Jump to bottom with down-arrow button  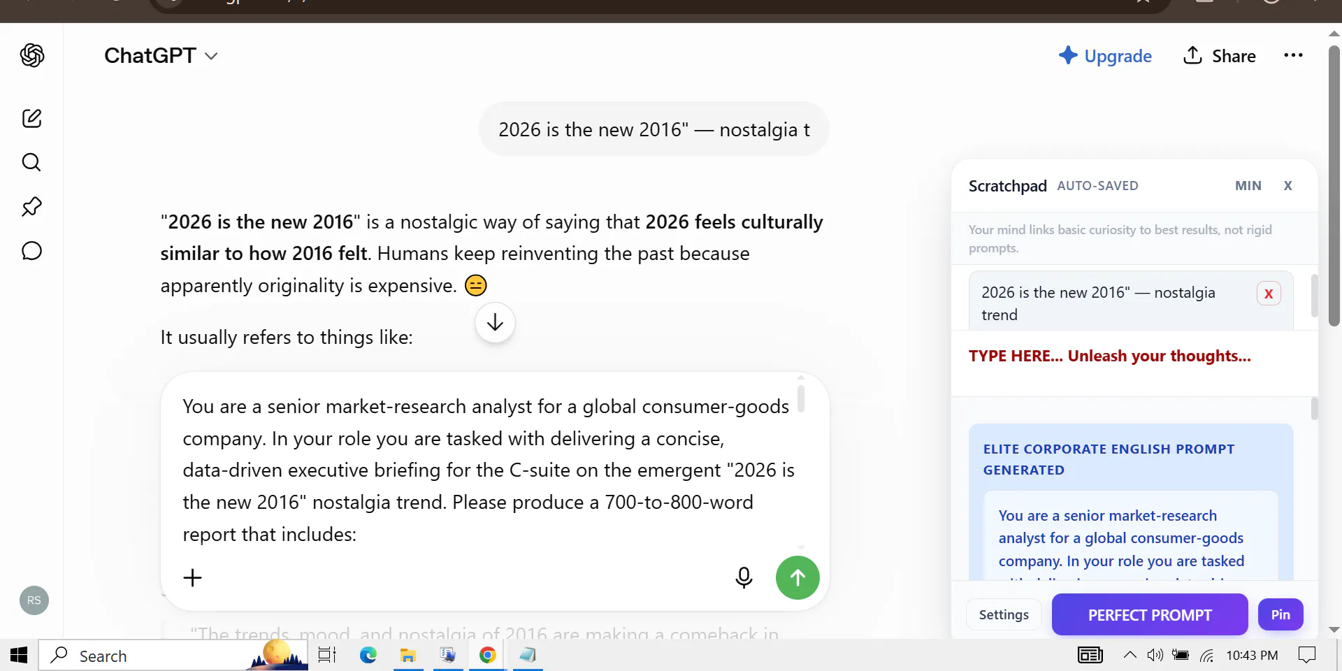pos(495,322)
